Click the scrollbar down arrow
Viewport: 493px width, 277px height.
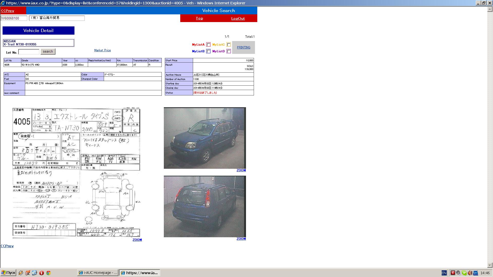pyautogui.click(x=490, y=265)
